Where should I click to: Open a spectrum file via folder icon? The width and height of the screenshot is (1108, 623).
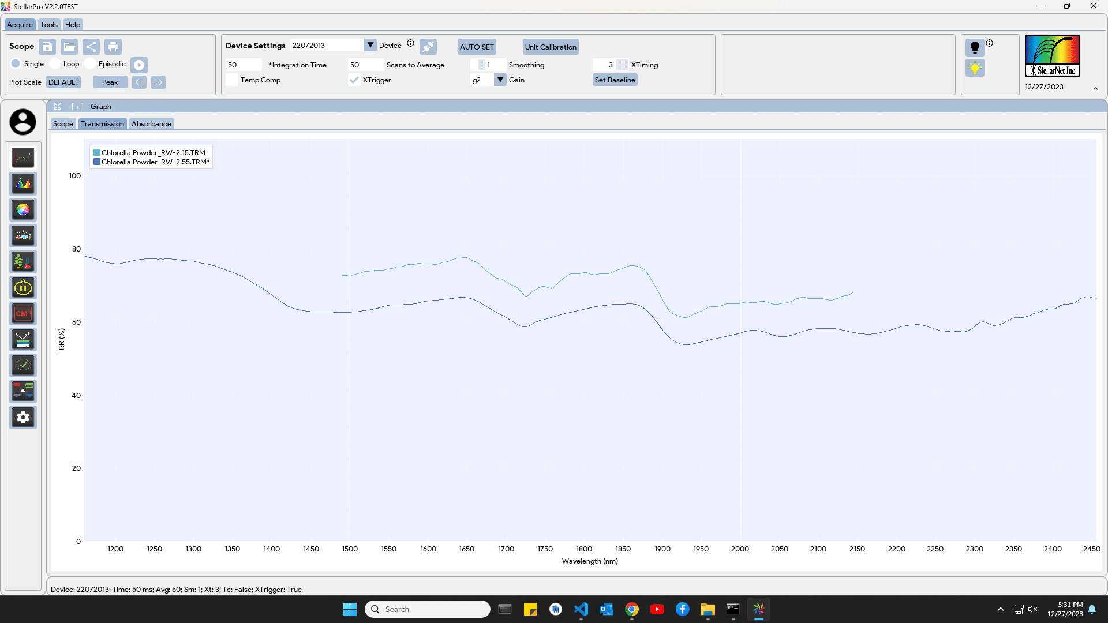click(x=69, y=47)
